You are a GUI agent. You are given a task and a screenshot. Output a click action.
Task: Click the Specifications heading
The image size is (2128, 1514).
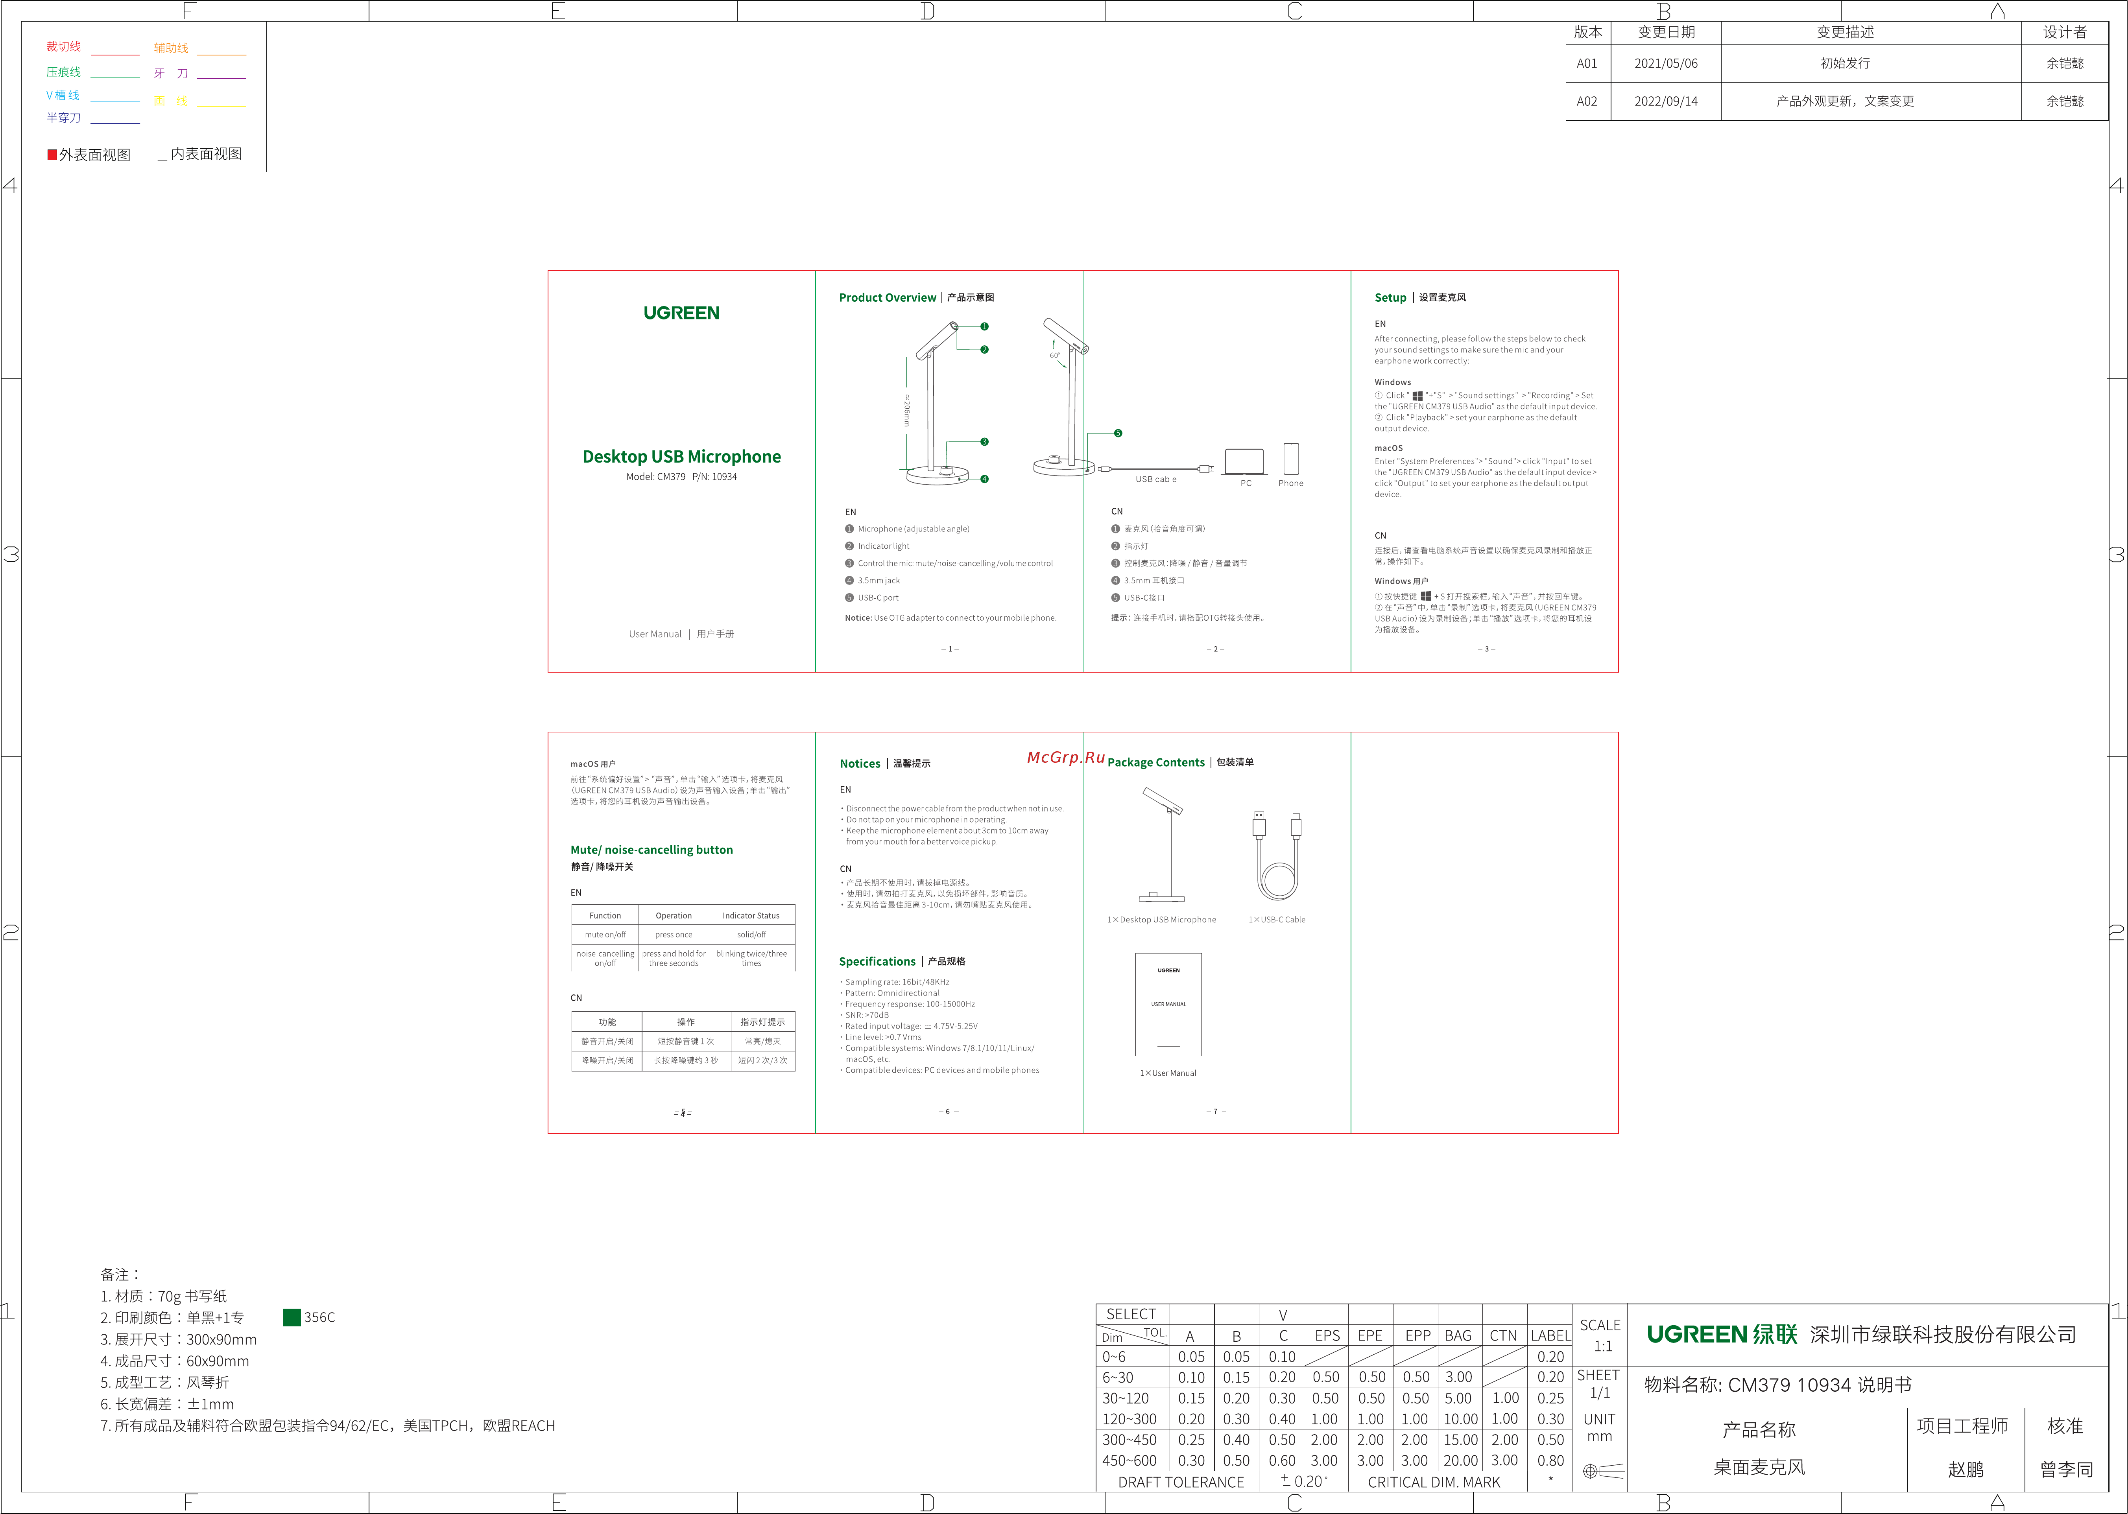pos(877,962)
